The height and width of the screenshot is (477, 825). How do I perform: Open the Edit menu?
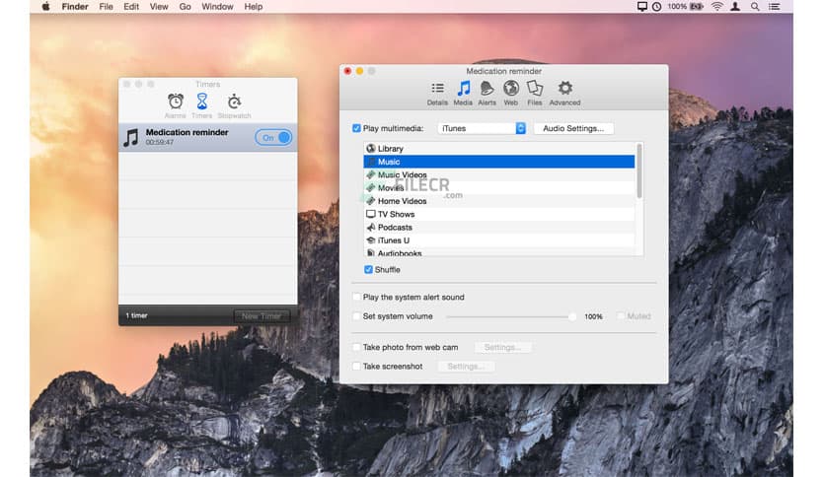(x=131, y=6)
